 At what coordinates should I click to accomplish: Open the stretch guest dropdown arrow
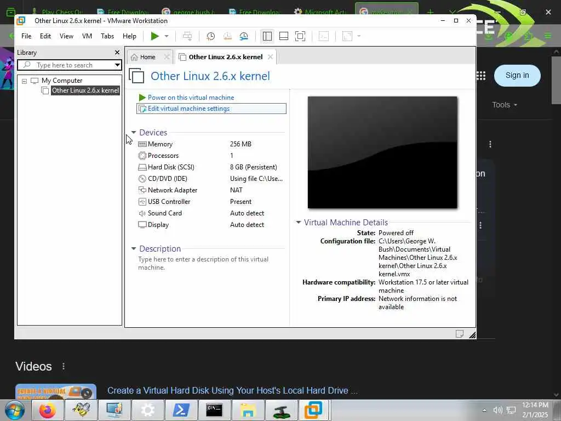(x=359, y=36)
